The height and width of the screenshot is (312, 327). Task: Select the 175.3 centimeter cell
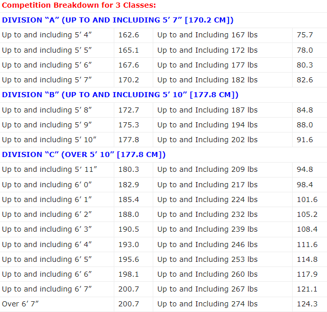(129, 125)
